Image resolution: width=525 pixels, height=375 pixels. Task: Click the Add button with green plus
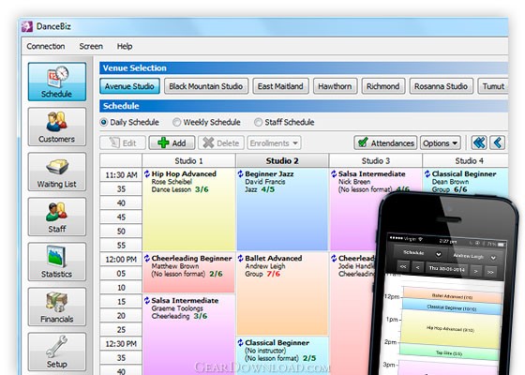pyautogui.click(x=172, y=142)
